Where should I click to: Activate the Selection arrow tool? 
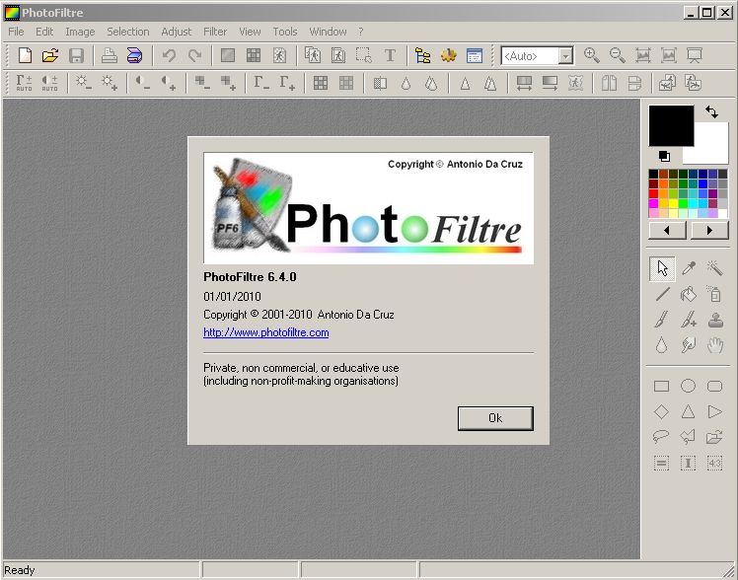click(662, 268)
